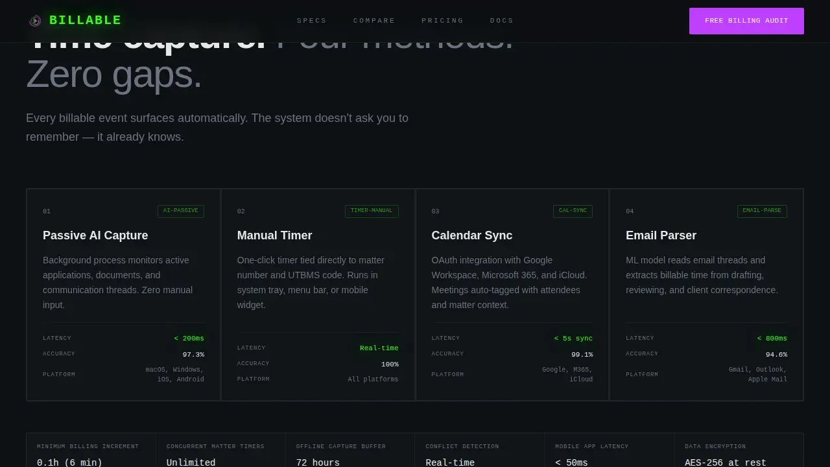Click the 'All platforms' value
The height and width of the screenshot is (467, 830).
pos(373,379)
